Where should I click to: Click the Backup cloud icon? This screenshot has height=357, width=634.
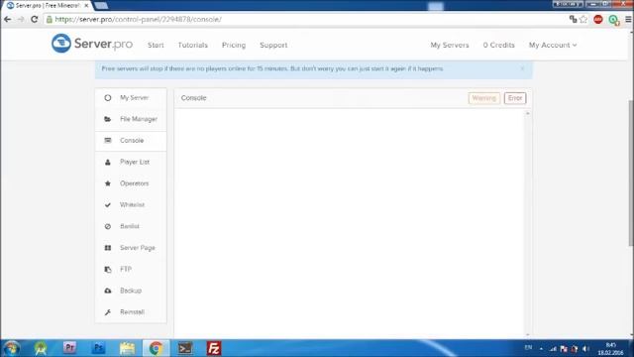pos(108,291)
